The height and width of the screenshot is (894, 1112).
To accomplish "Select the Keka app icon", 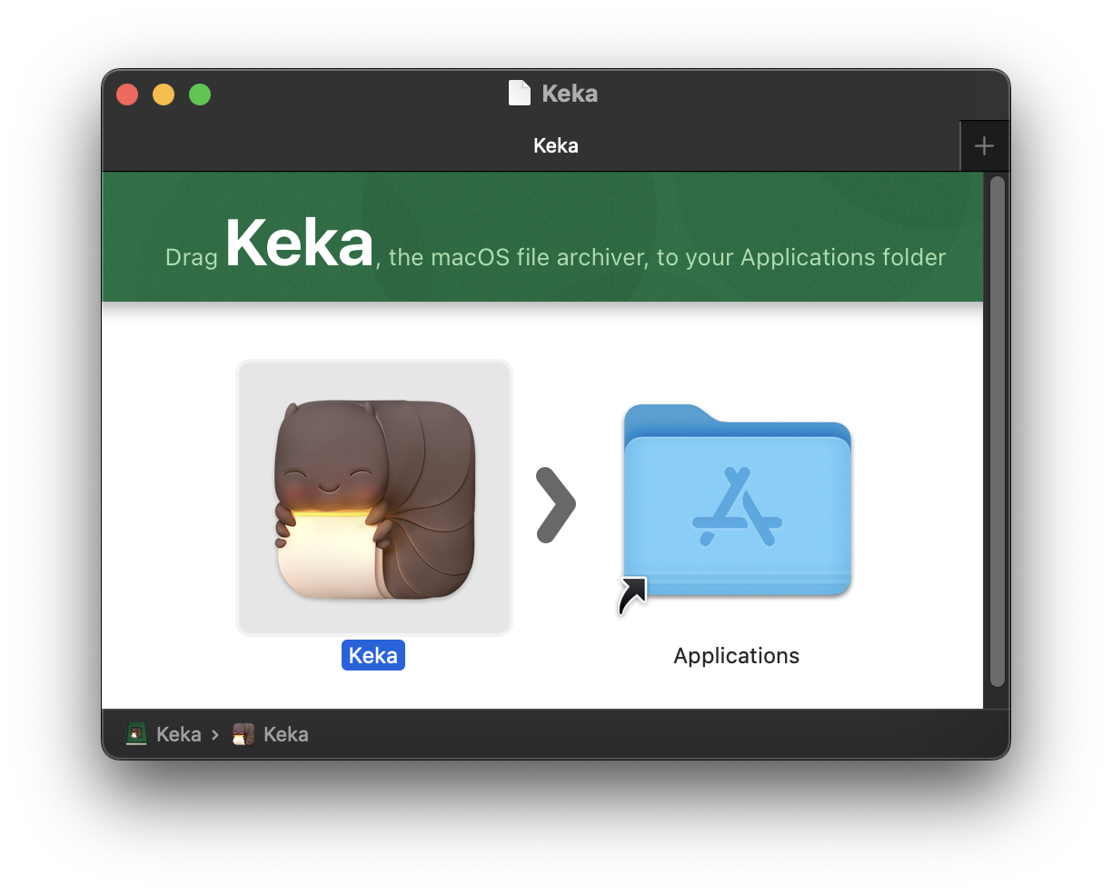I will point(374,498).
